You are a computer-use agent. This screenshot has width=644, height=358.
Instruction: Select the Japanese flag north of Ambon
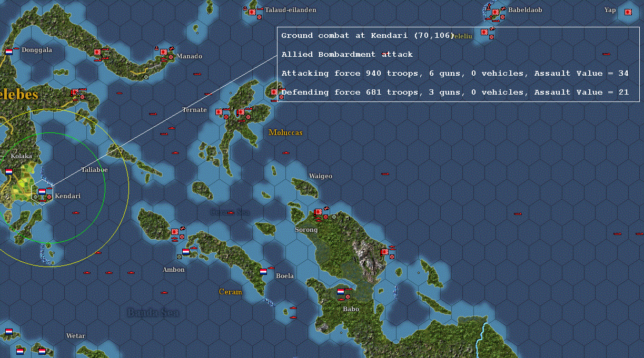pyautogui.click(x=174, y=231)
